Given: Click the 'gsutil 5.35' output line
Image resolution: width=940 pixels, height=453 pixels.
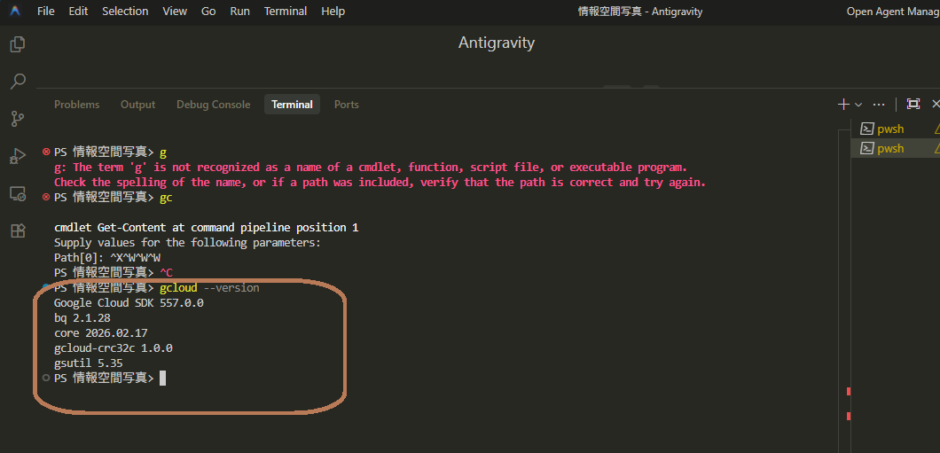Looking at the screenshot, I should click(89, 363).
